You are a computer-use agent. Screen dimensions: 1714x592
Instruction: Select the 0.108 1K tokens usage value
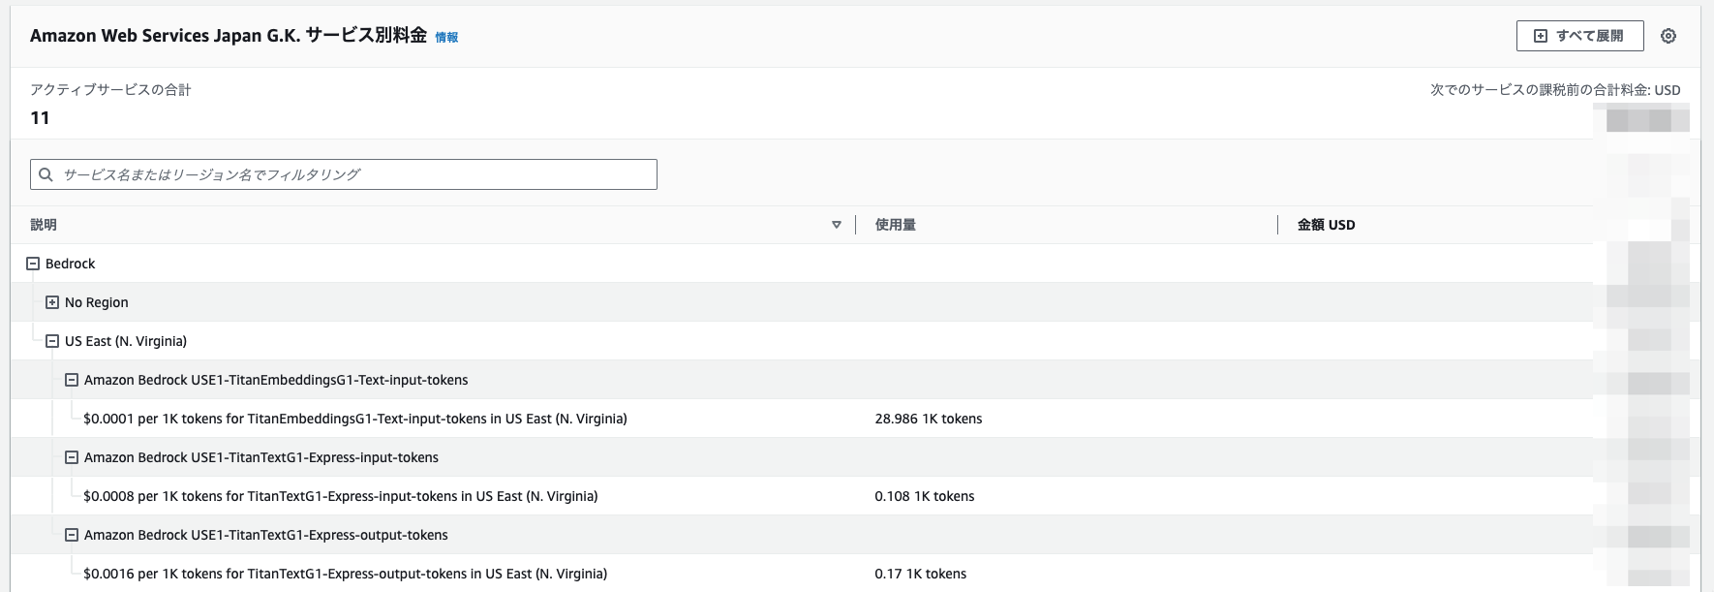(925, 496)
